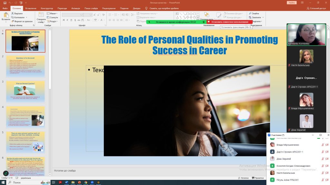
Task: Toggle the Примітки comments pane in status bar
Action: [x=258, y=178]
